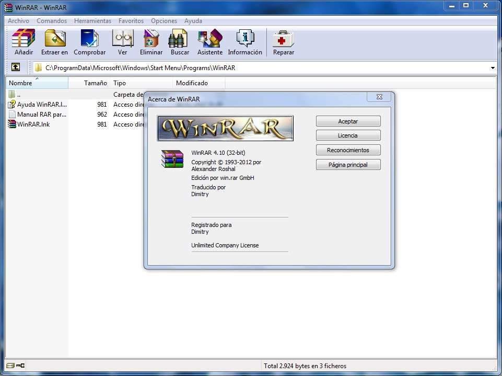This screenshot has height=376, width=502.
Task: Open Reconocimientos acknowledgements button
Action: point(348,150)
